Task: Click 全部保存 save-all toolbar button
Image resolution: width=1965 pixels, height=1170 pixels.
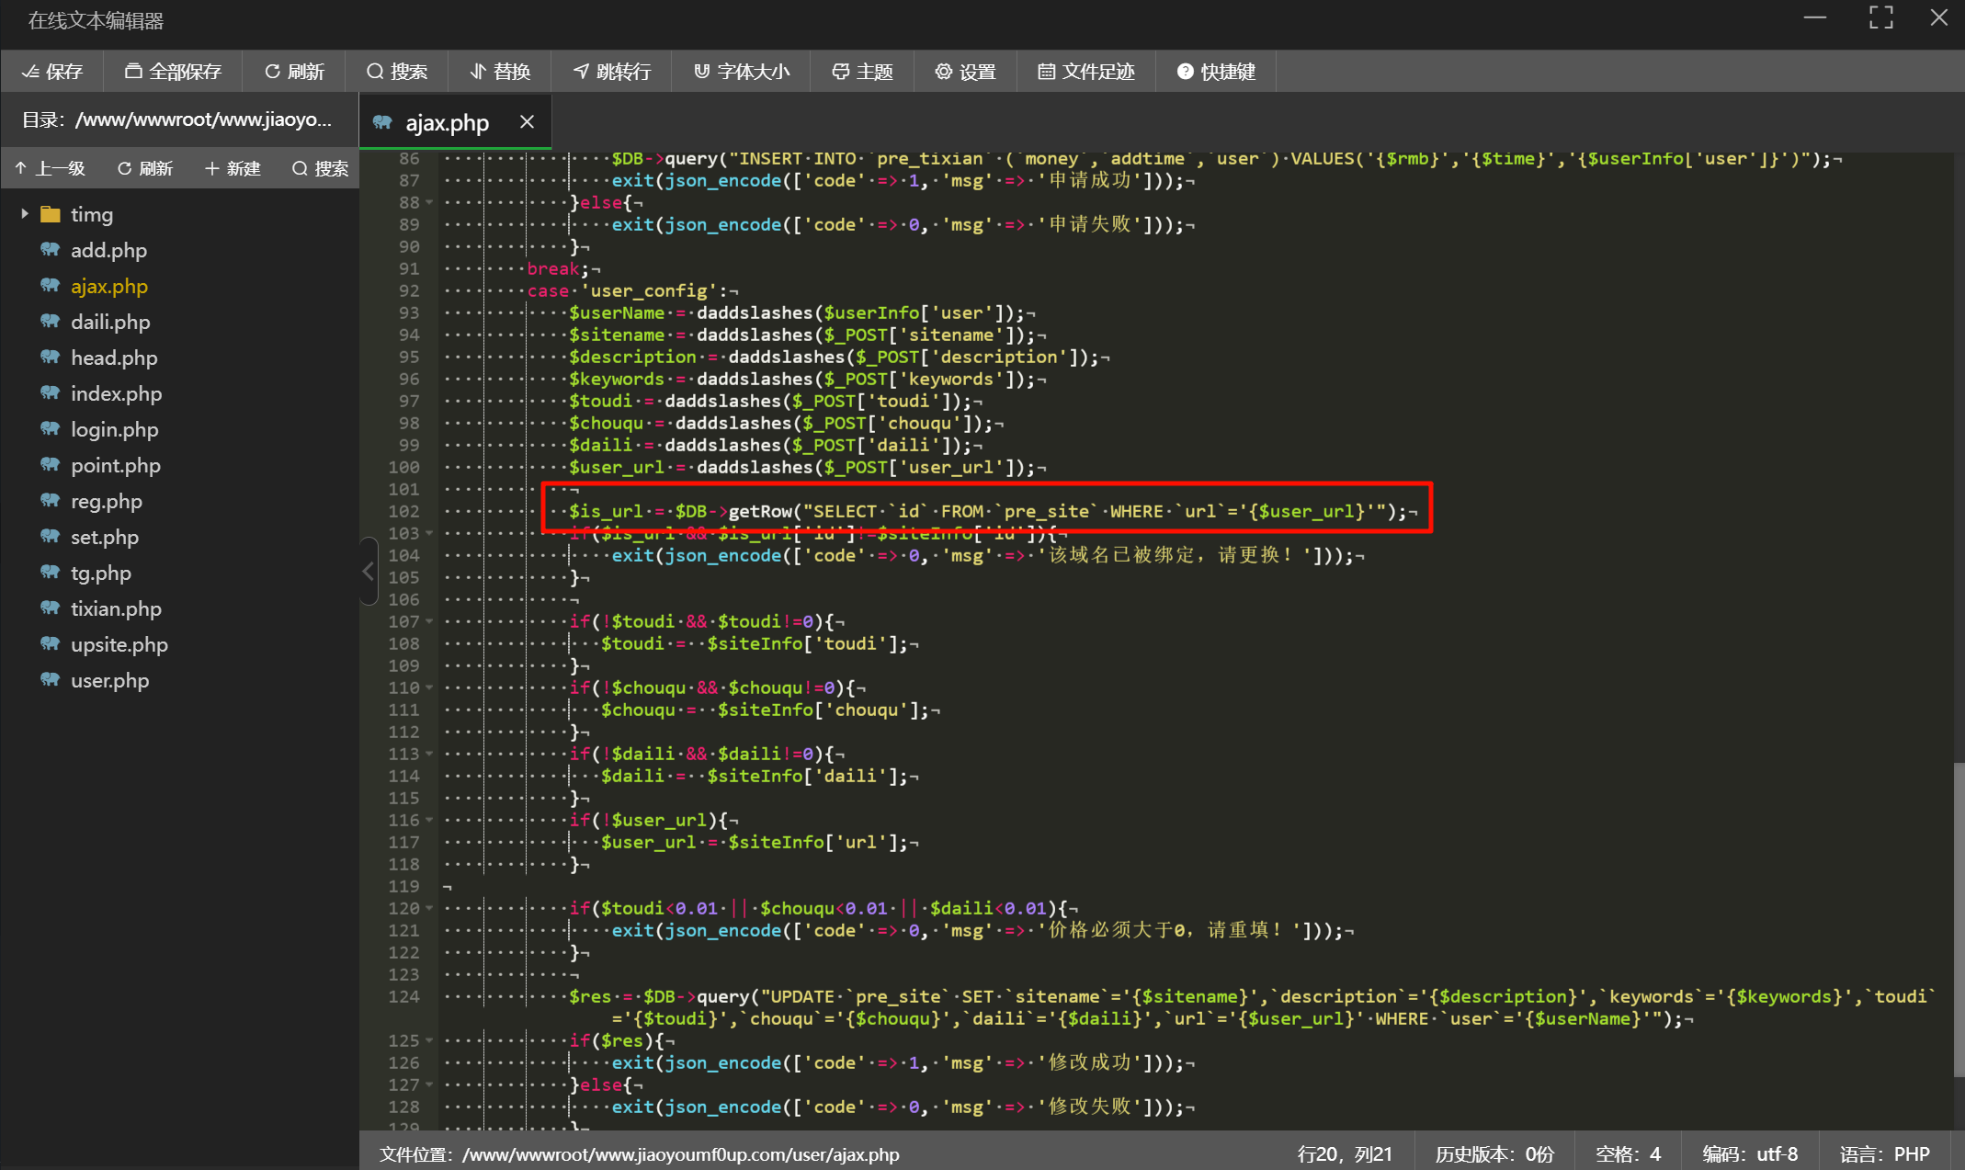Action: 173,72
